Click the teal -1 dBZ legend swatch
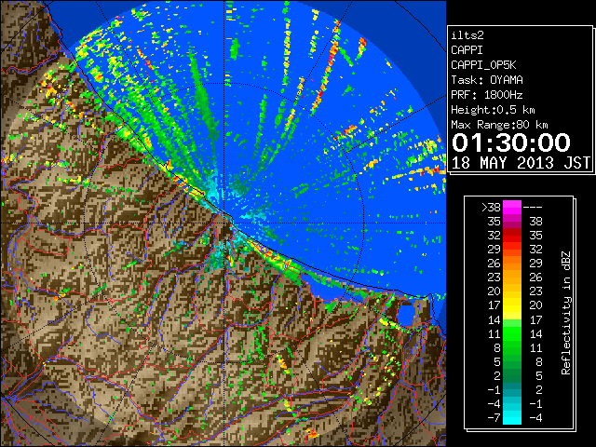This screenshot has height=447, width=596. pyautogui.click(x=512, y=389)
